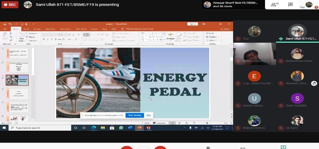Click the Save icon in PowerPoint title bar
Viewport: 319px width, 149px height.
5,24
